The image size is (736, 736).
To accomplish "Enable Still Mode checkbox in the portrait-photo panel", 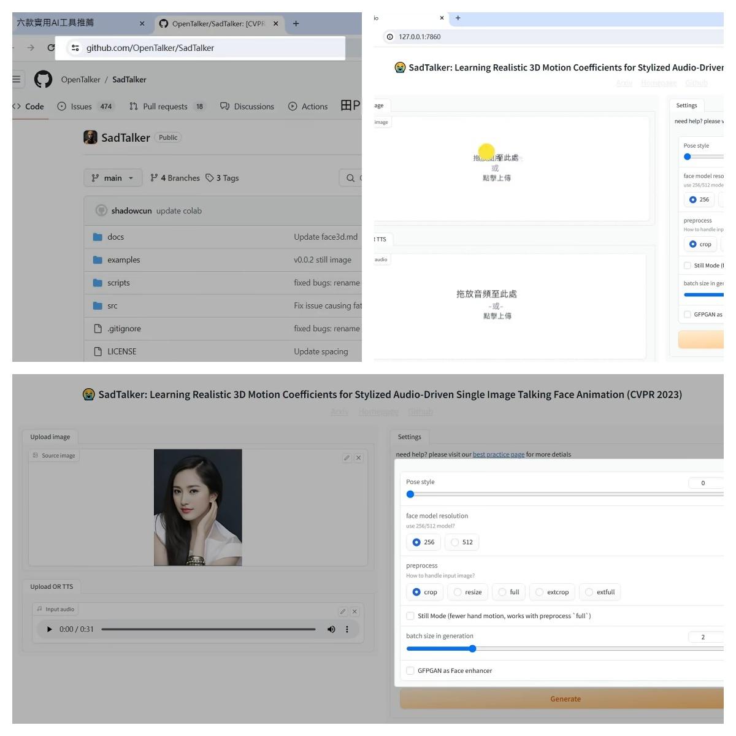I will pos(410,616).
